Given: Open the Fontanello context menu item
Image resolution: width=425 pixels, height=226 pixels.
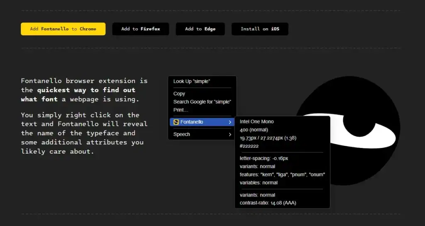Looking at the screenshot, I should [x=202, y=122].
